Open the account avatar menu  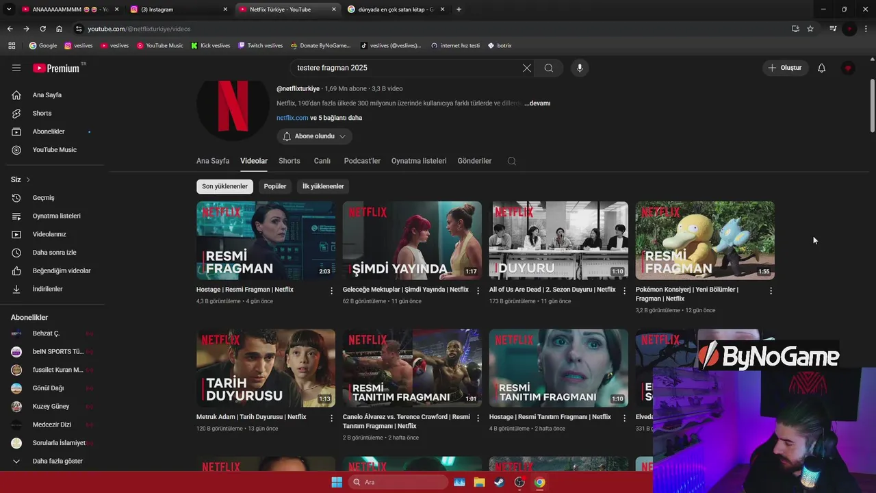[848, 68]
